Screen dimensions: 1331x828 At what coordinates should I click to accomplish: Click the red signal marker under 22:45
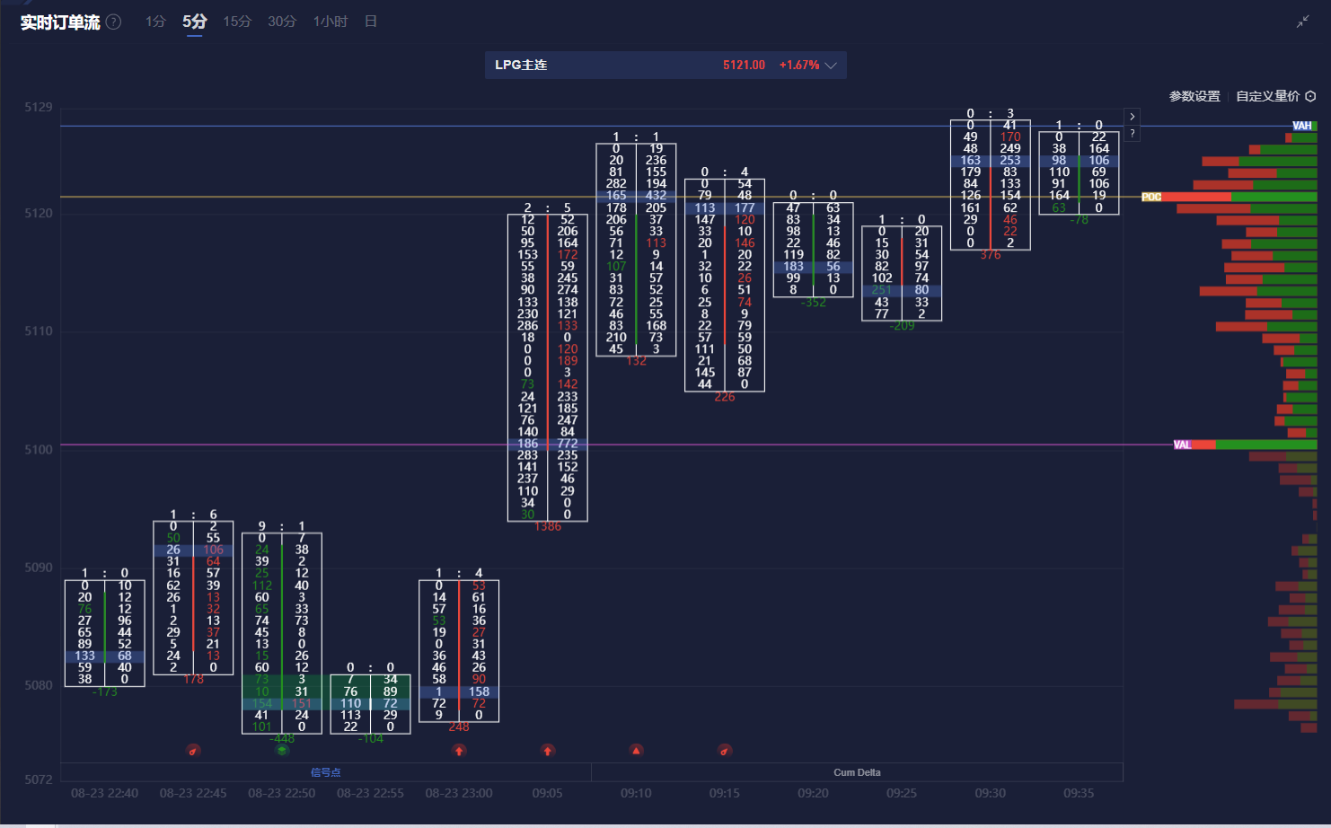[193, 750]
